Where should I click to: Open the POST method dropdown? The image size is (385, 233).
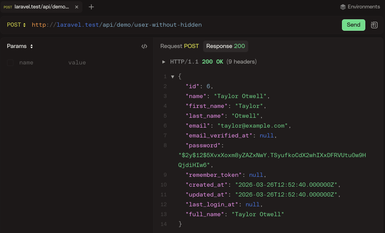[x=16, y=25]
